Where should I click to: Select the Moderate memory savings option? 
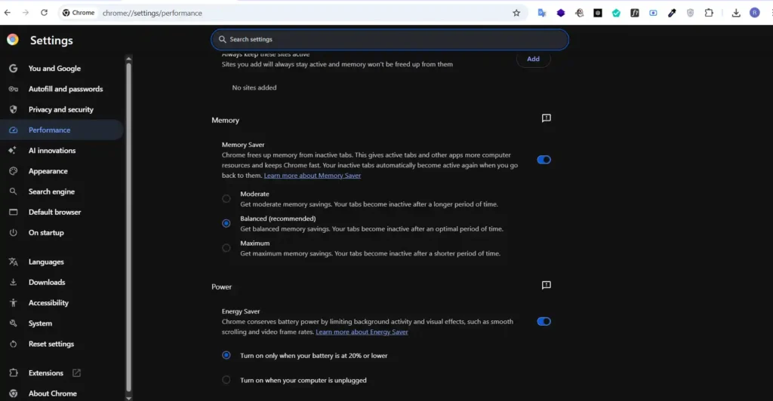[x=226, y=199]
